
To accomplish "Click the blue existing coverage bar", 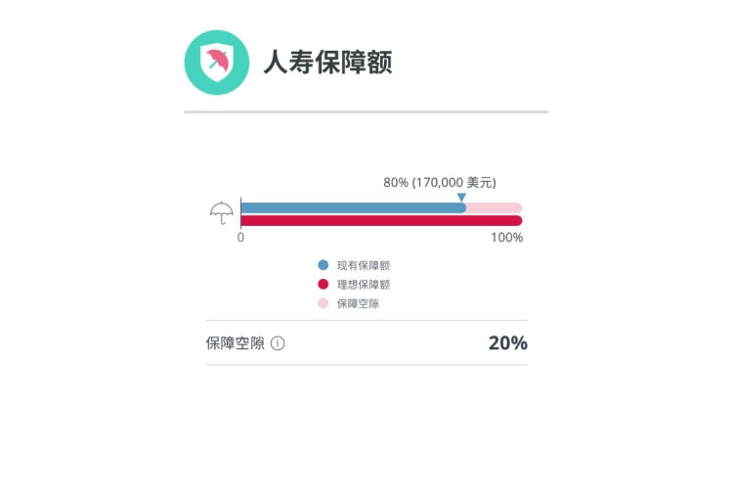I will coord(354,208).
